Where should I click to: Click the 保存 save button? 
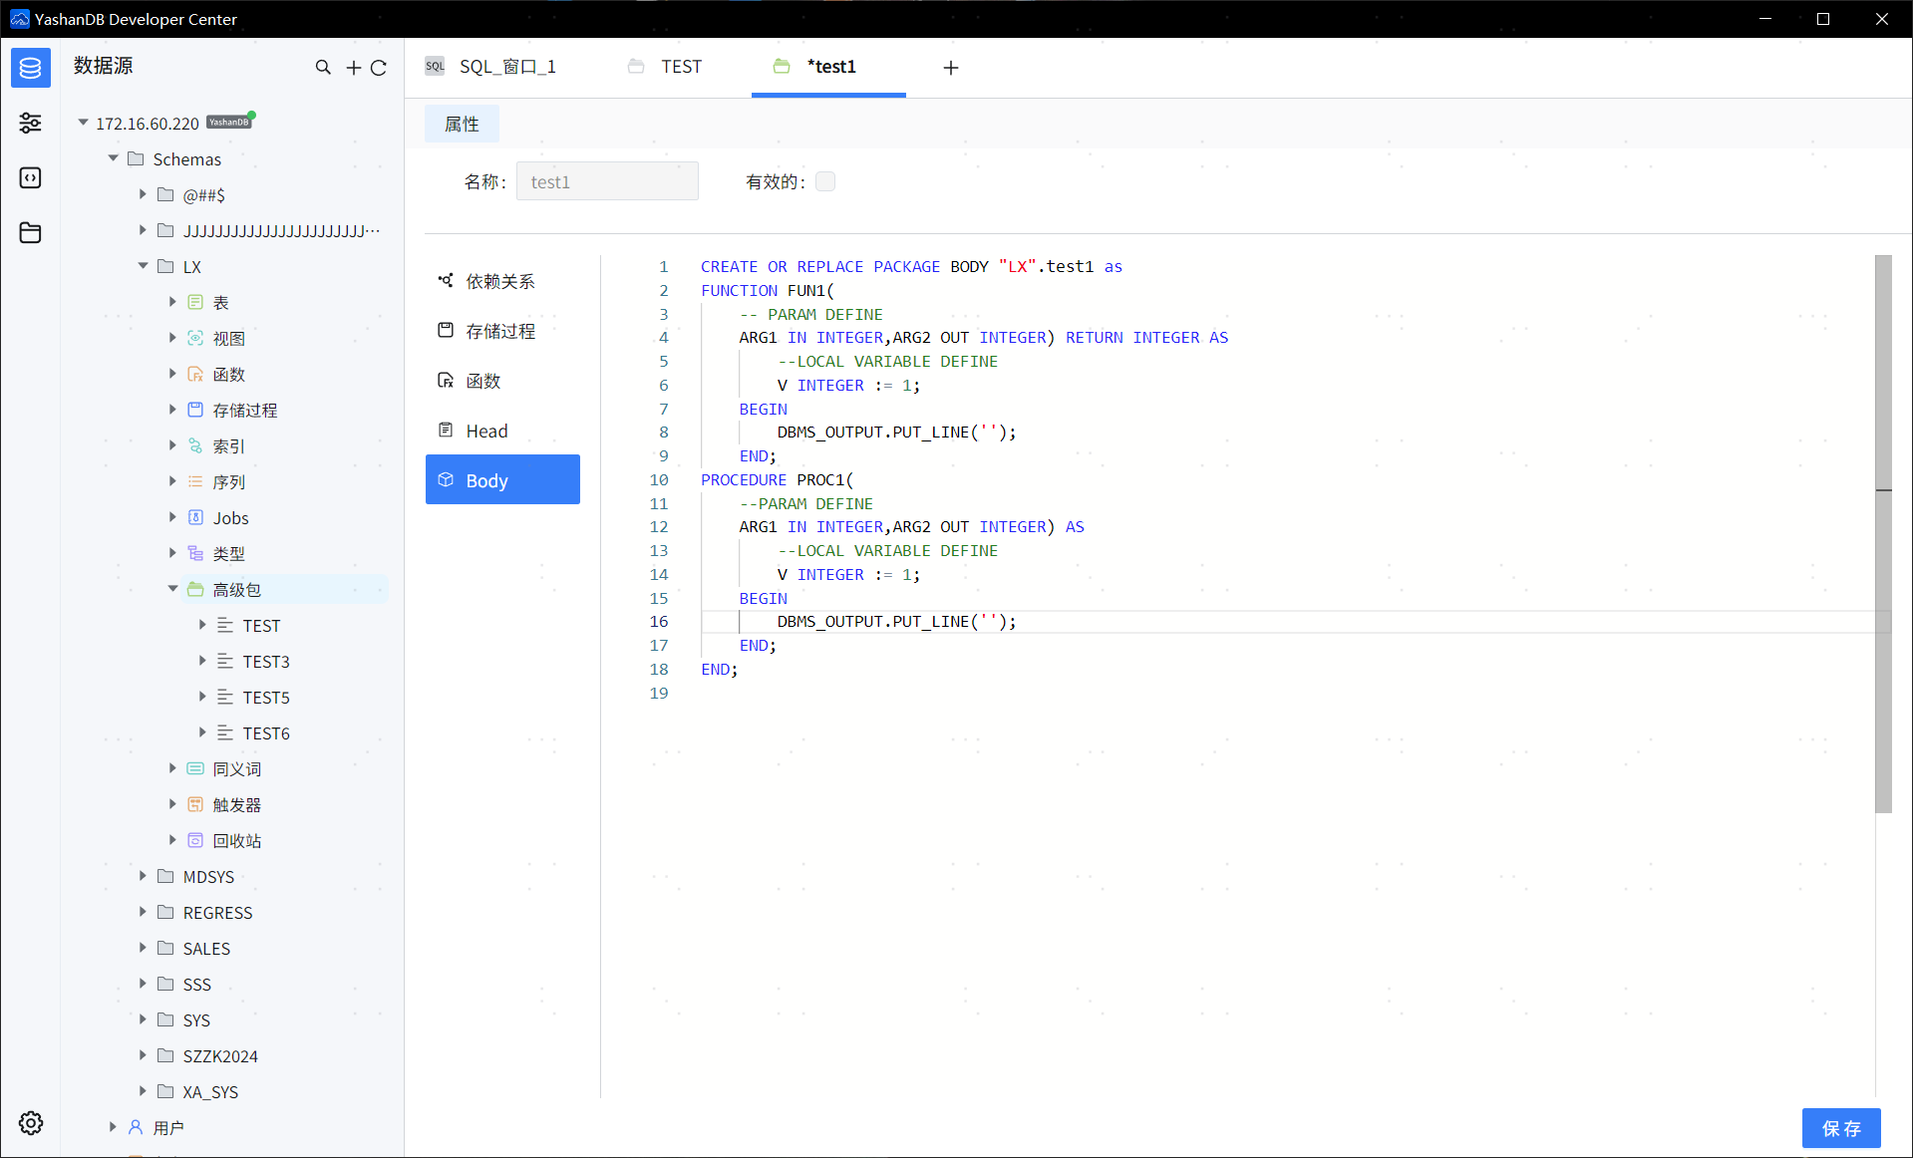pyautogui.click(x=1841, y=1128)
